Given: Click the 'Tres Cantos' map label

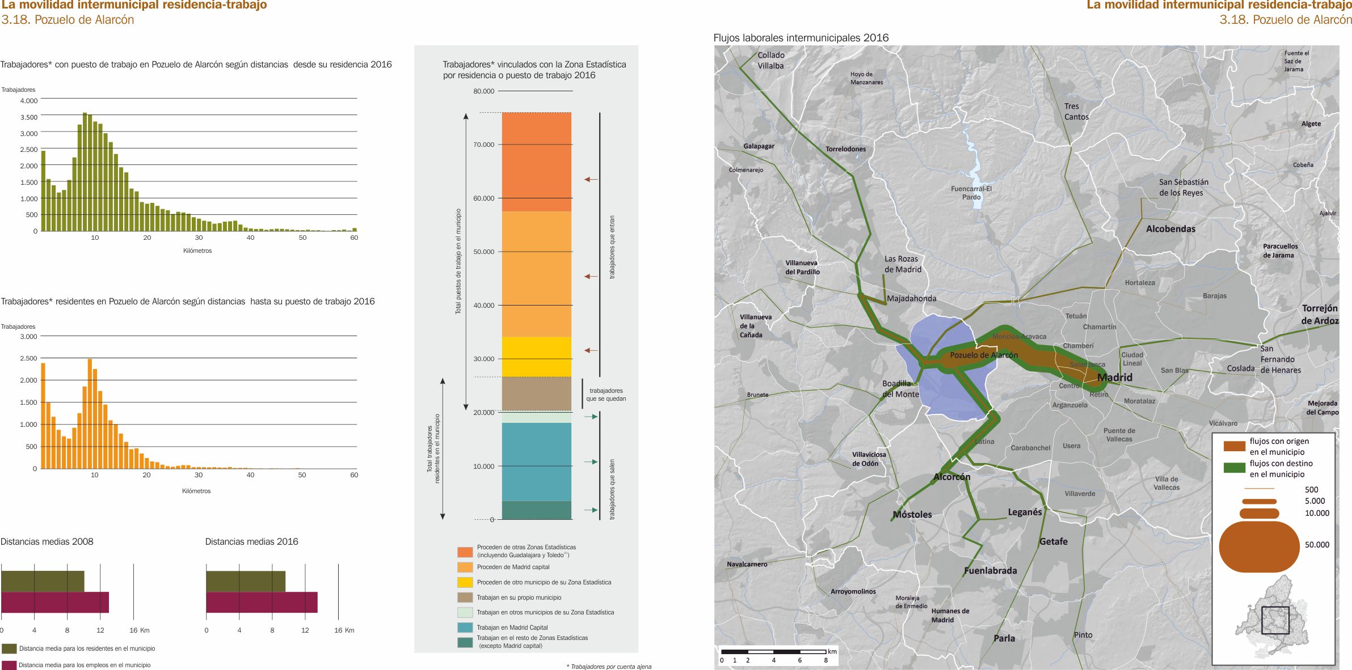Looking at the screenshot, I should pos(1076,112).
